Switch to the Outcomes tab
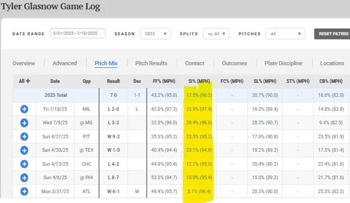Screen dimensions: 350x203 234,63
